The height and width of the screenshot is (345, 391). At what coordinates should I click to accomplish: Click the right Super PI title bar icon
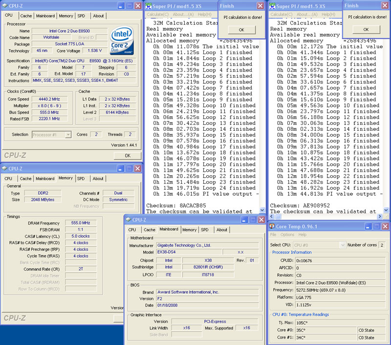pos(272,6)
